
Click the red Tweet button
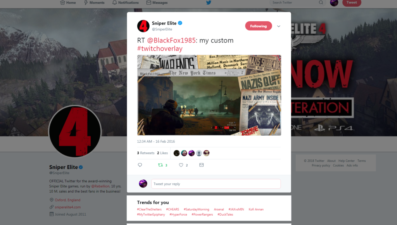352,3
